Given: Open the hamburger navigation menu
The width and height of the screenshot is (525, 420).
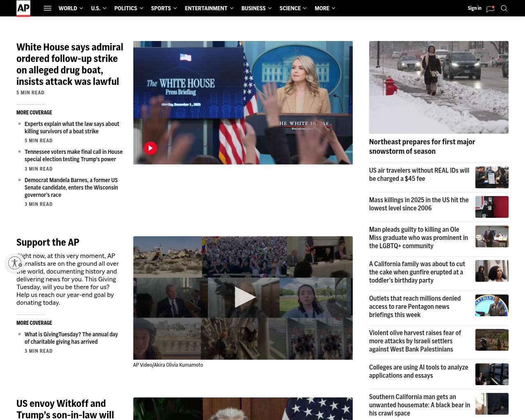Looking at the screenshot, I should pos(48,8).
